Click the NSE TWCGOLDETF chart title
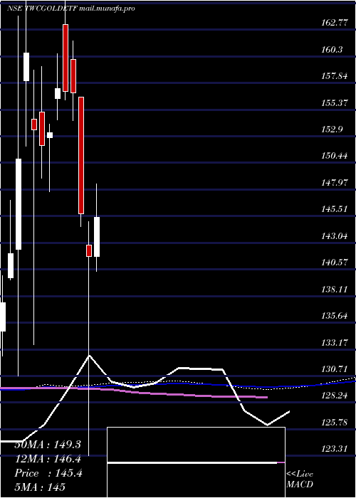Screen dimensions: 356x498 (70, 9)
